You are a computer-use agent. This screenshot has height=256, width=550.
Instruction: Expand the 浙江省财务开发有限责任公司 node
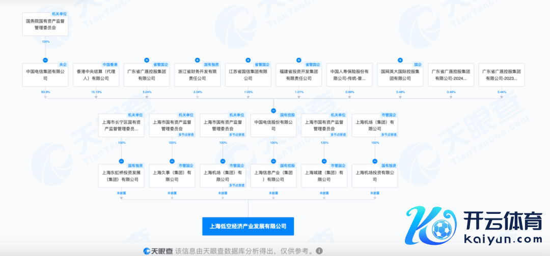pos(198,60)
